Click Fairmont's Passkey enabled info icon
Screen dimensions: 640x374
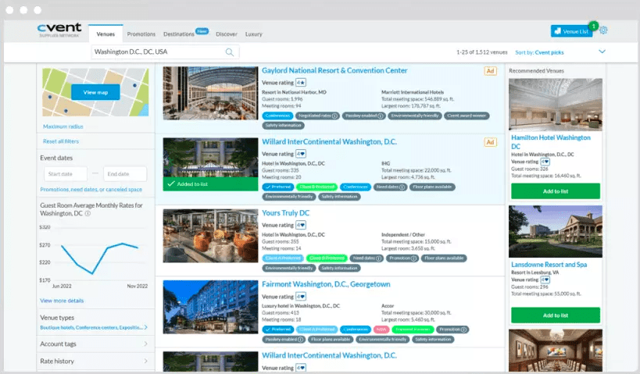300,340
